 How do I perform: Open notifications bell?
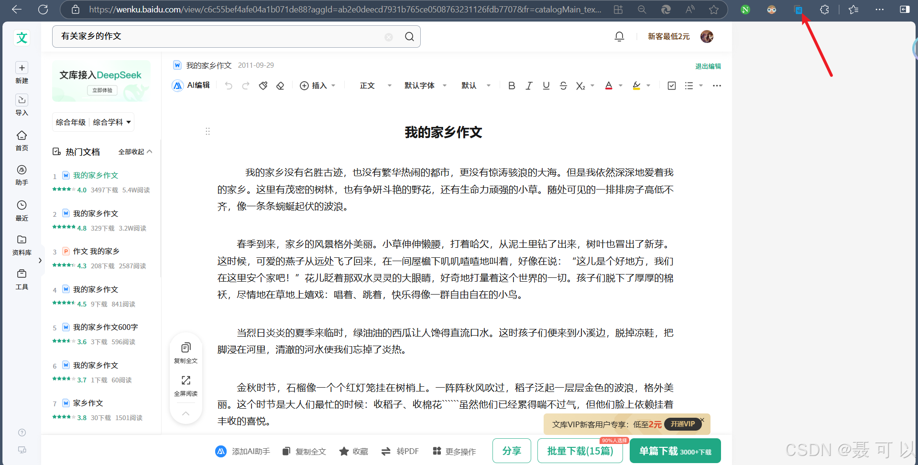[619, 36]
